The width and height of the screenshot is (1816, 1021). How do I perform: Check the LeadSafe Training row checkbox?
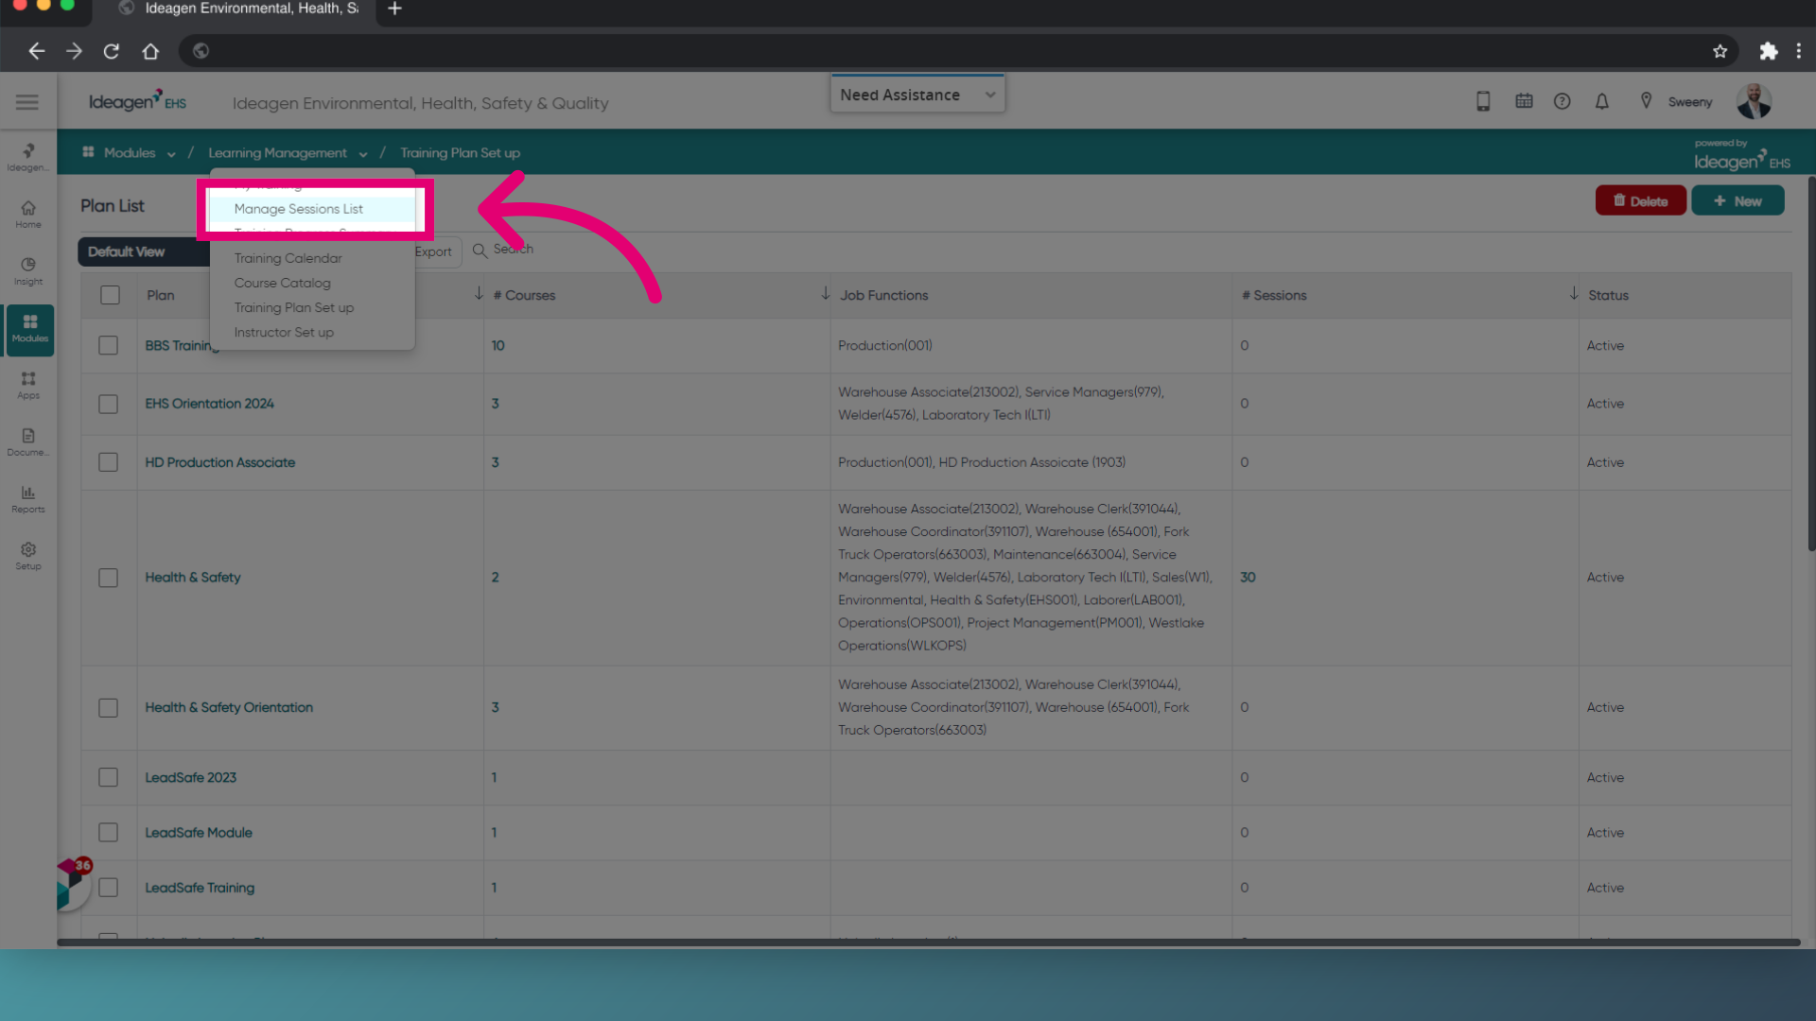(x=109, y=888)
